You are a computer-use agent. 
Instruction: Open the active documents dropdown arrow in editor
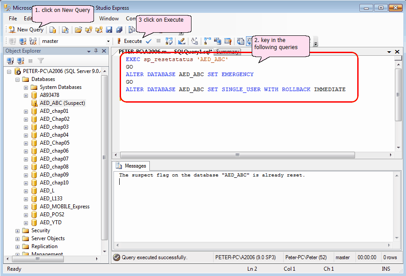pyautogui.click(x=389, y=52)
